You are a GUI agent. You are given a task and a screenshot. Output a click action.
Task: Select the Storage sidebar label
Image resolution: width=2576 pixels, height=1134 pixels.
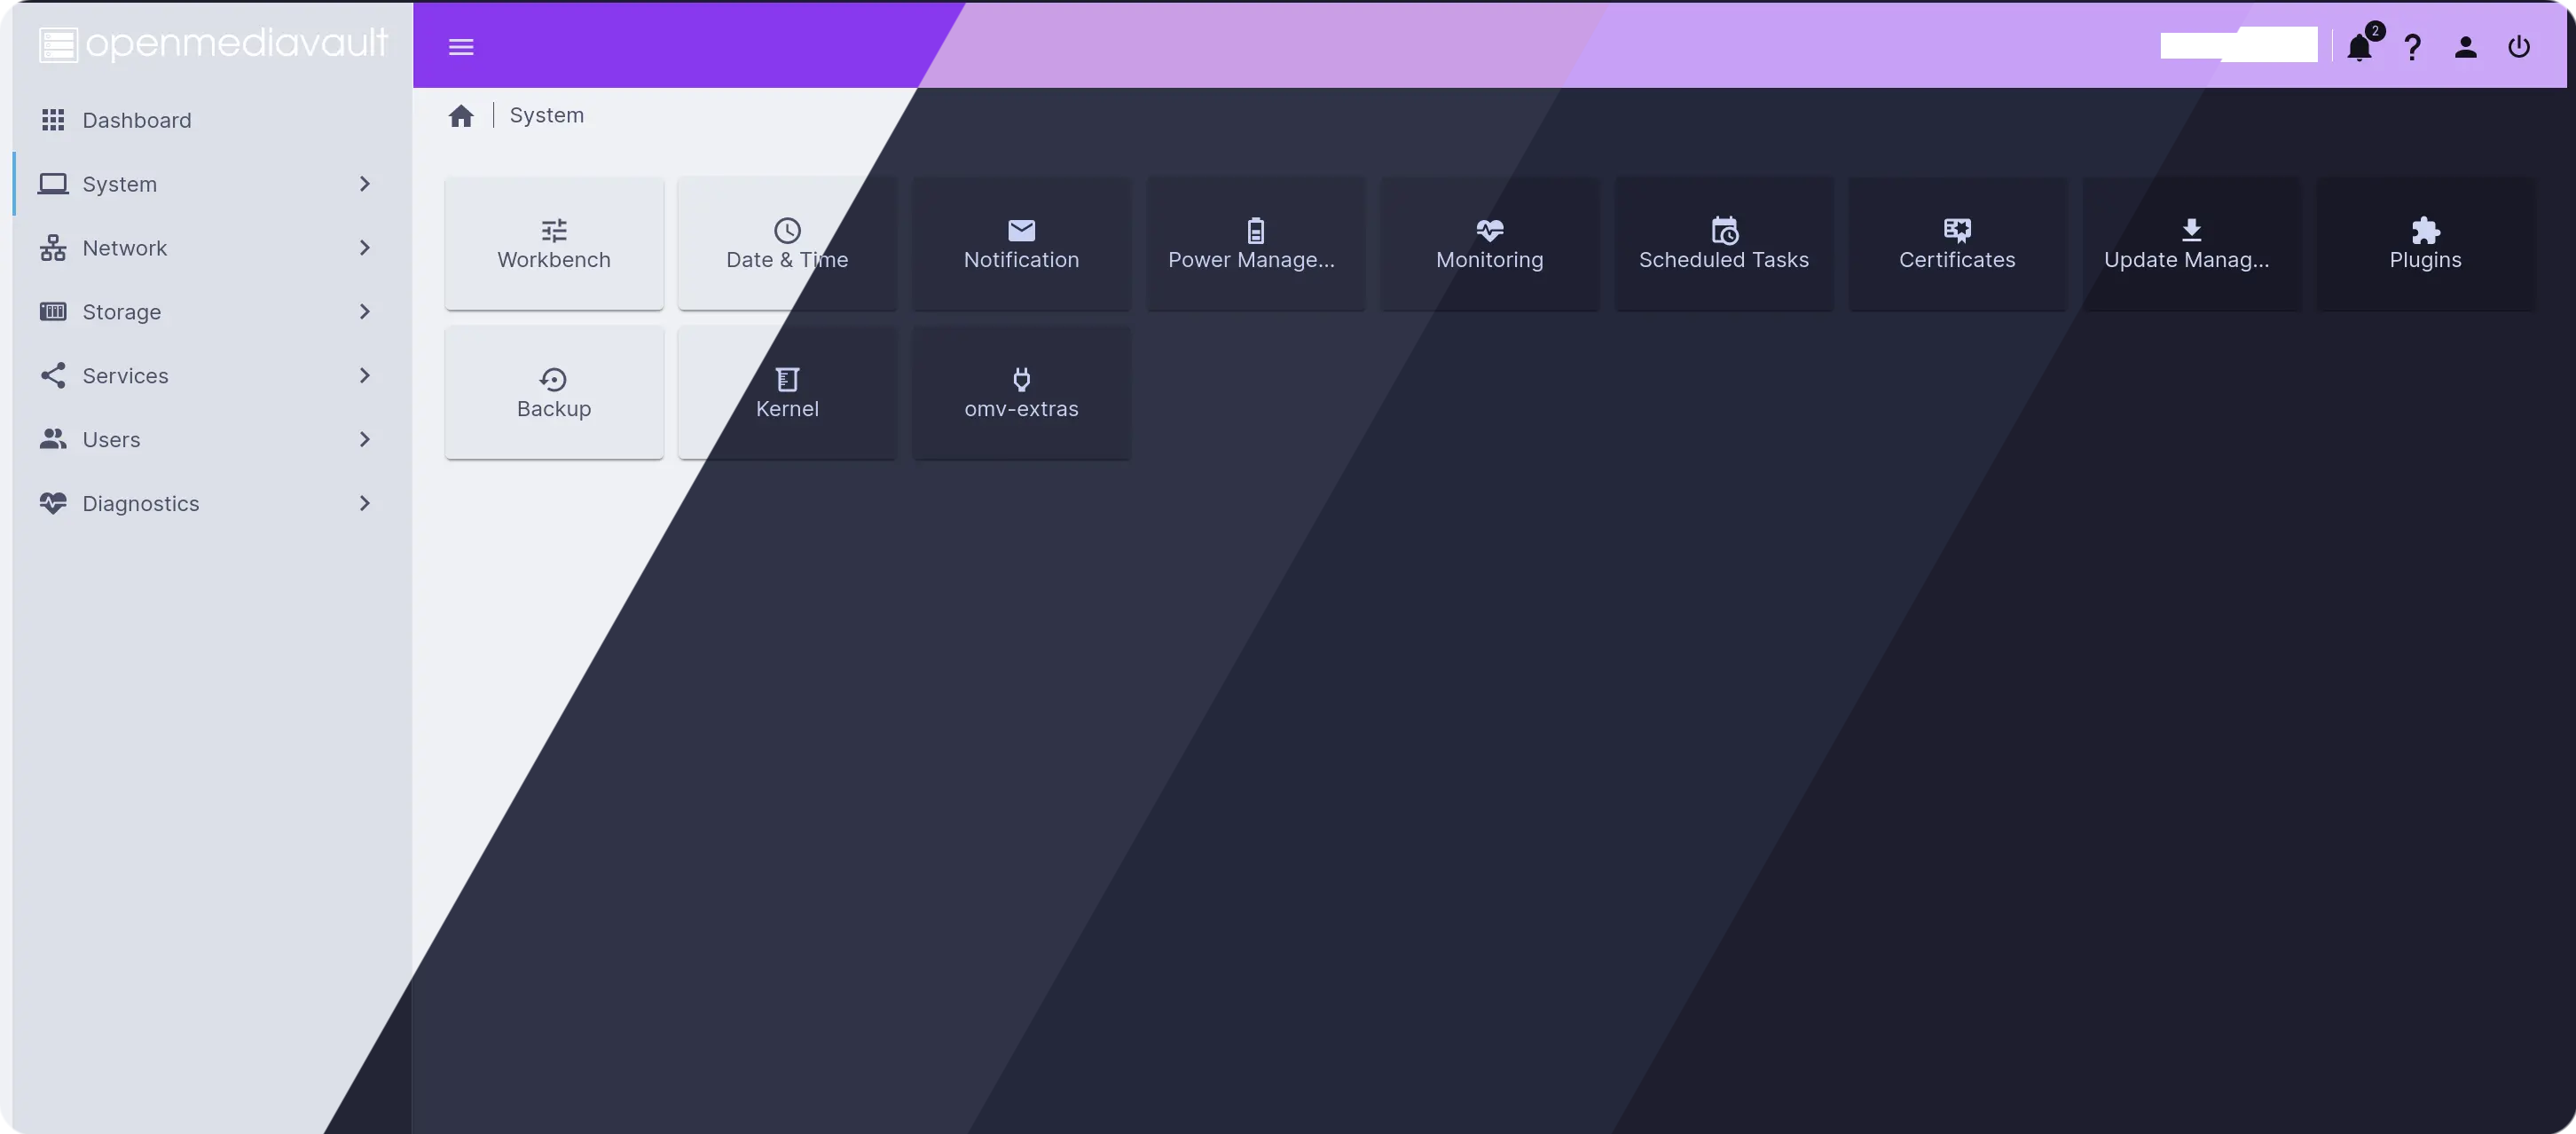pyautogui.click(x=122, y=313)
